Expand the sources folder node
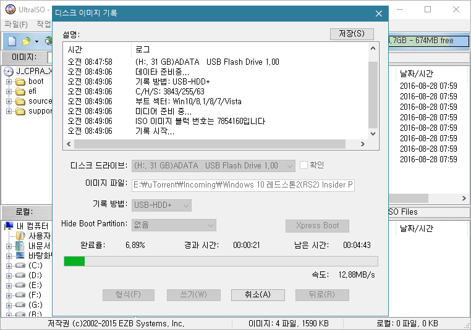This screenshot has width=471, height=330. click(x=9, y=101)
